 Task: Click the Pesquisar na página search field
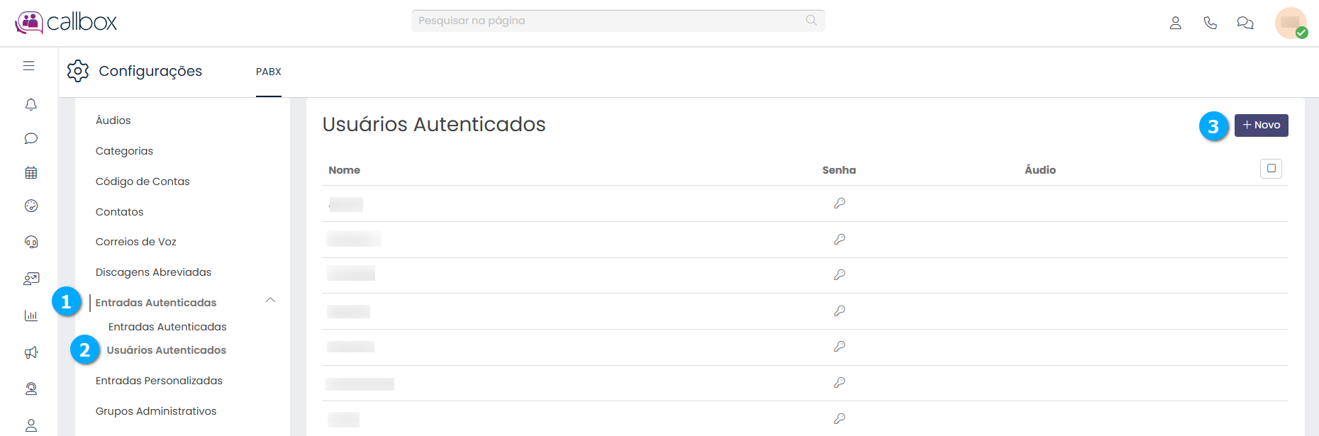(x=610, y=21)
